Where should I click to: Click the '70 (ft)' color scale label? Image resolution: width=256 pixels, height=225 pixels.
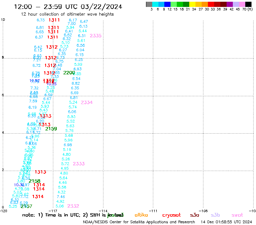[247, 9]
